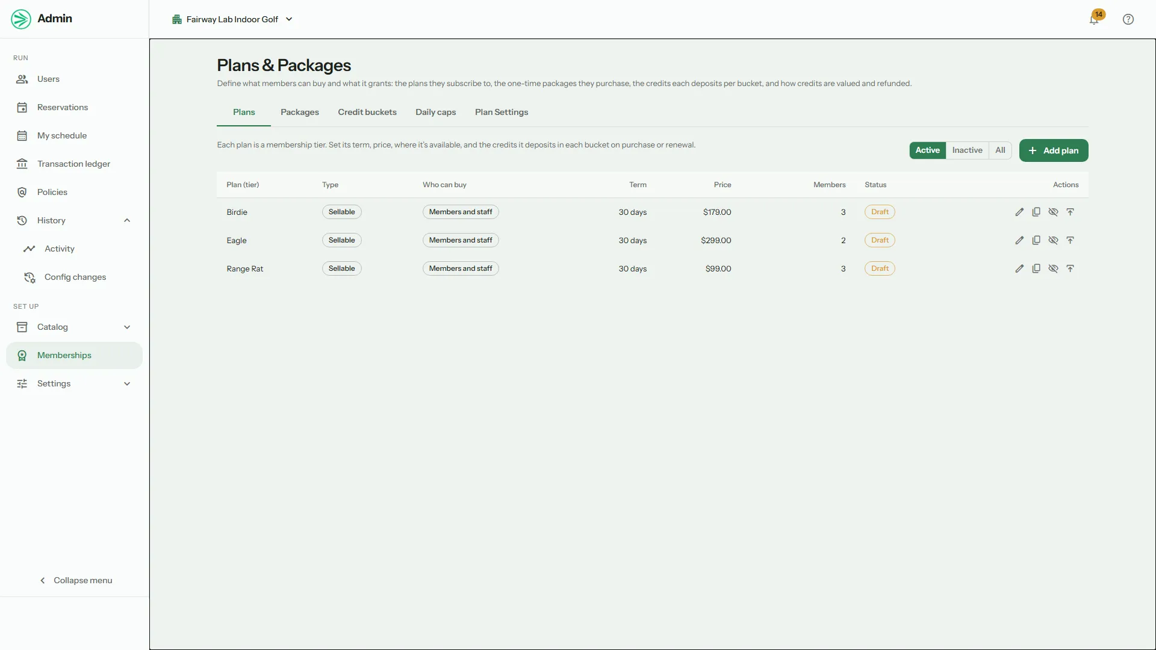Viewport: 1156px width, 650px height.
Task: Duplicate the Range Rat plan using the copy icon
Action: (x=1036, y=268)
